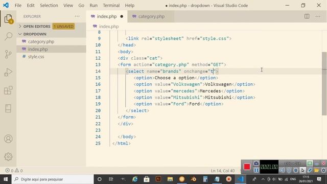Screen dimensions: 327x184
Task: Toggle the recorder microphone icon
Action: click(289, 170)
